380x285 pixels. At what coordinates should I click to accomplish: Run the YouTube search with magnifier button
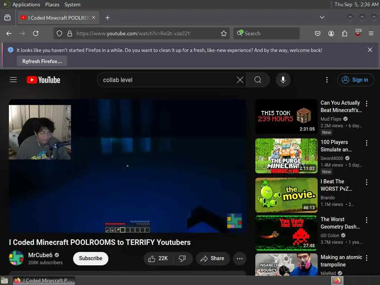pos(258,80)
